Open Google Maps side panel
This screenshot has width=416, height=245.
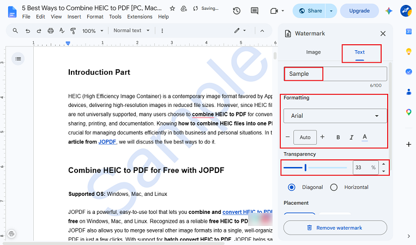(408, 112)
